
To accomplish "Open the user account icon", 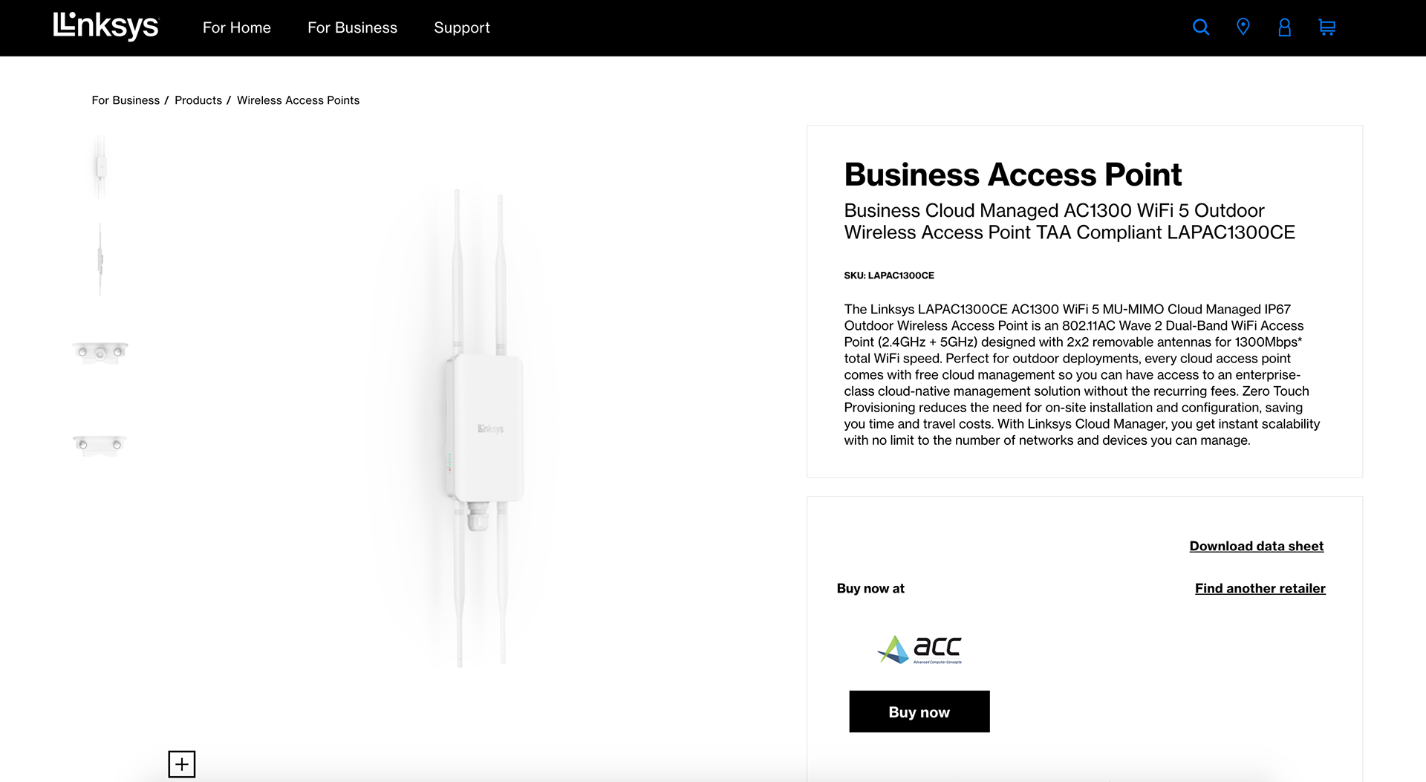I will [x=1284, y=27].
